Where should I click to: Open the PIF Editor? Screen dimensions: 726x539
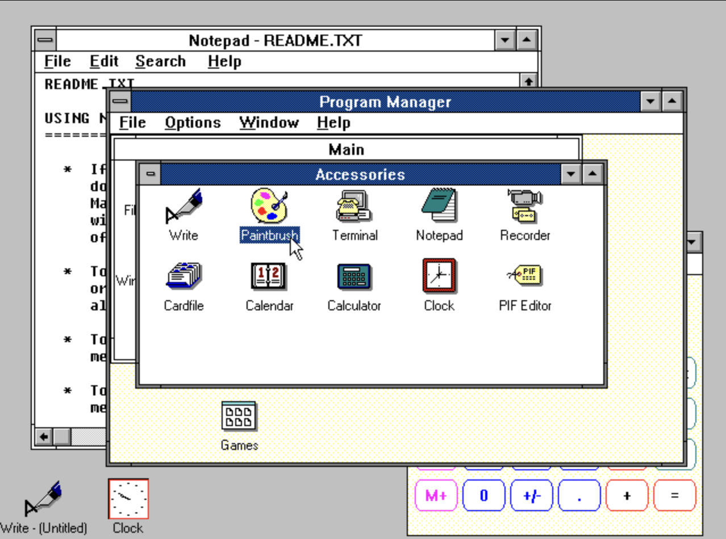coord(524,276)
